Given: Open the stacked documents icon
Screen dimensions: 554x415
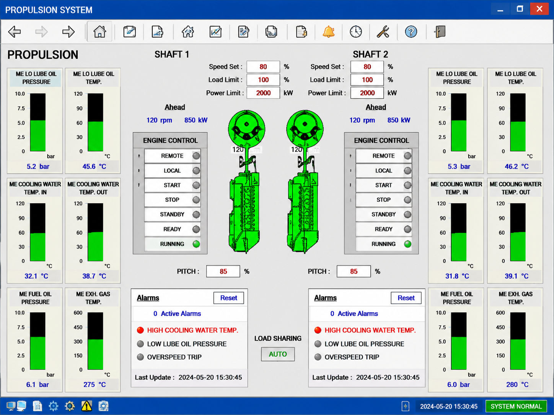Looking at the screenshot, I should click(x=271, y=32).
